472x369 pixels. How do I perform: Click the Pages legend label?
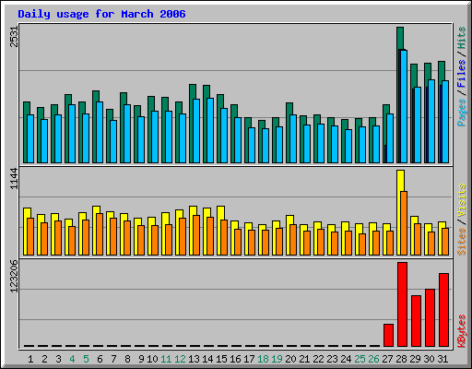[461, 113]
